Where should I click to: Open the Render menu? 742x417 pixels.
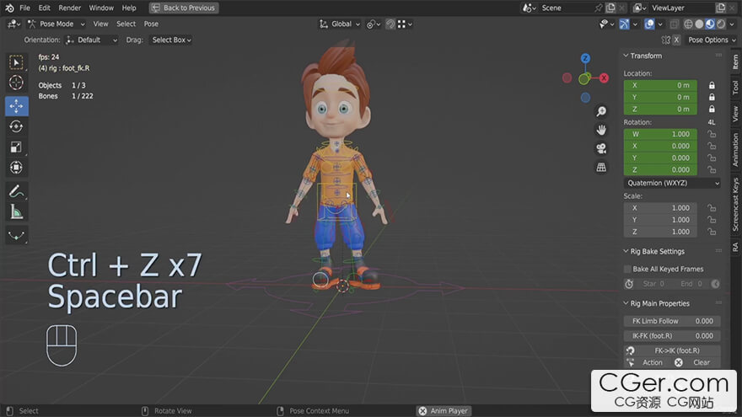coord(70,8)
